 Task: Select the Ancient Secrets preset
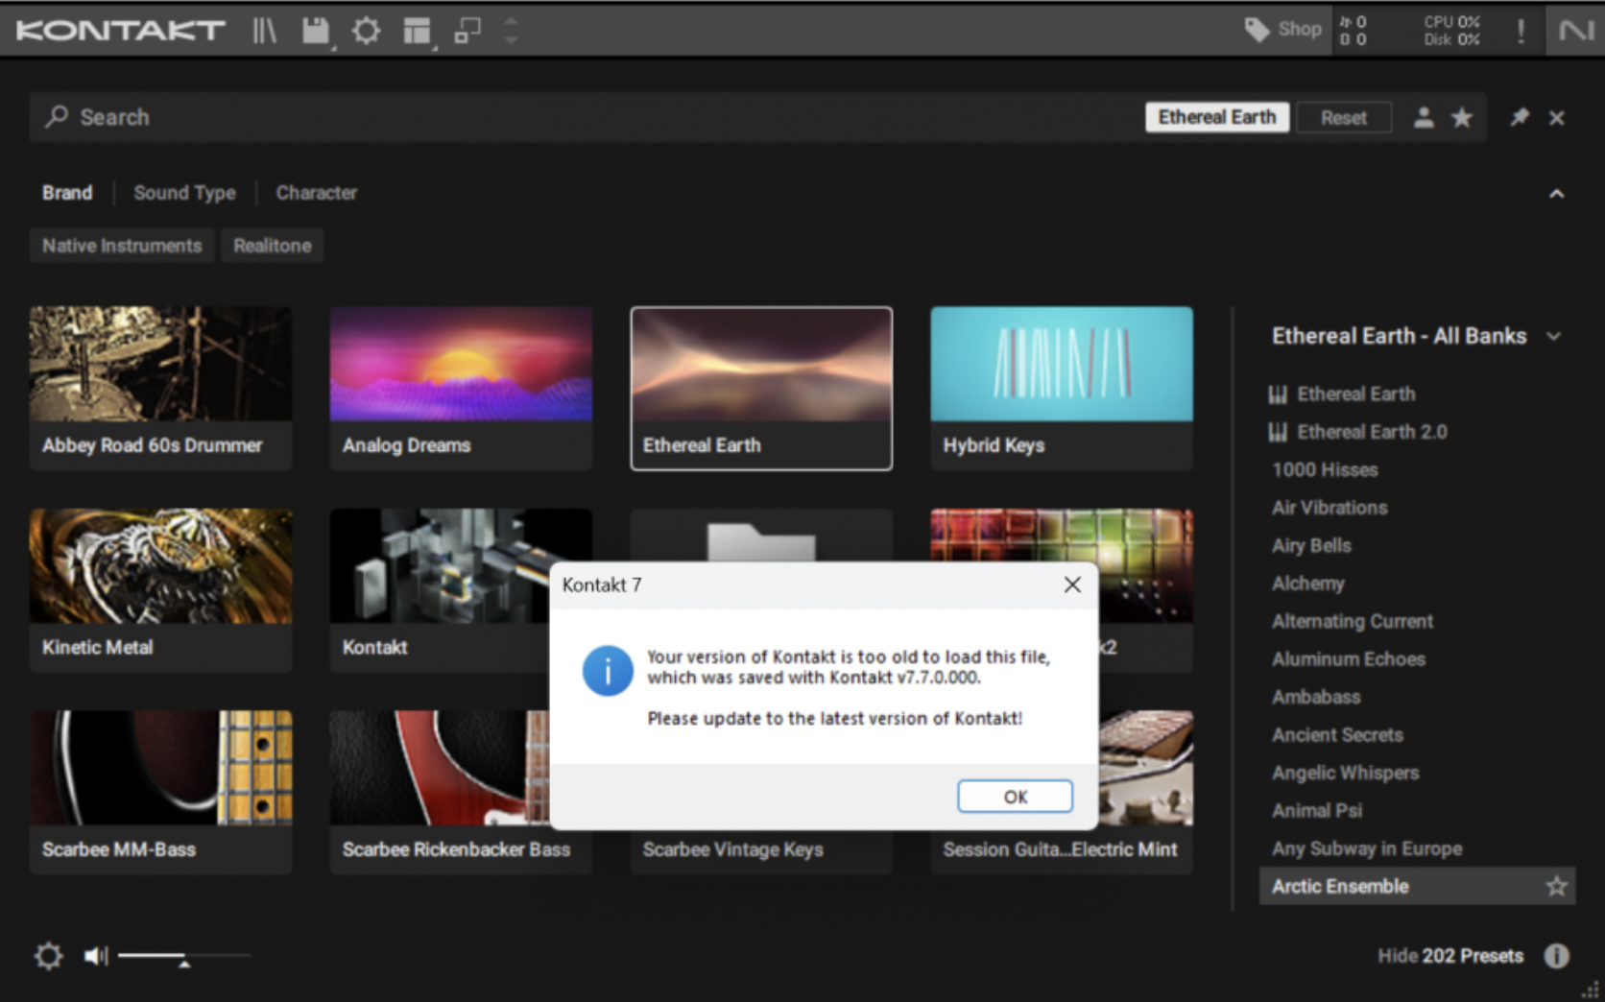[x=1337, y=735]
